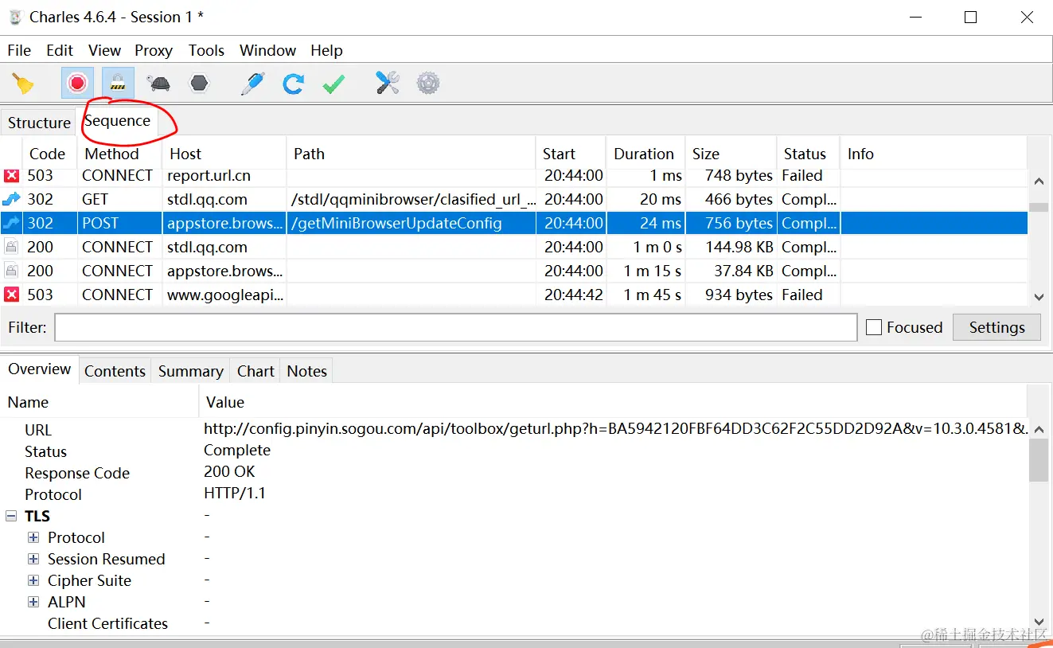Select the HTTP/1.1 protocol value
The height and width of the screenshot is (648, 1053).
[x=235, y=493]
